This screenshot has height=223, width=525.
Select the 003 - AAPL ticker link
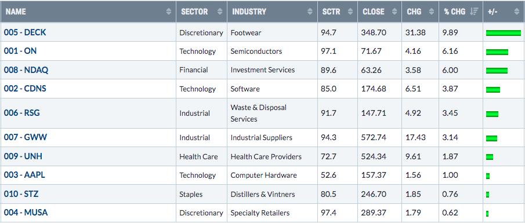[x=24, y=175]
